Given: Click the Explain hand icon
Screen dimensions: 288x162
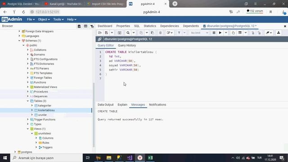Looking at the screenshot, I should click(233, 33).
